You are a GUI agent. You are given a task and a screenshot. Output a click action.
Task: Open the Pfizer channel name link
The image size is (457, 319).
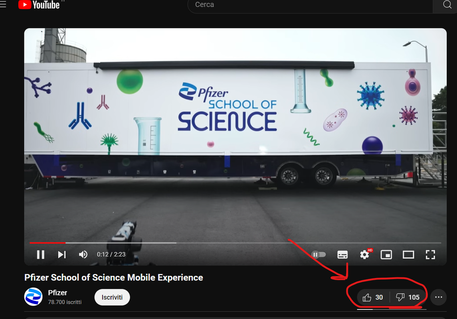click(x=57, y=293)
